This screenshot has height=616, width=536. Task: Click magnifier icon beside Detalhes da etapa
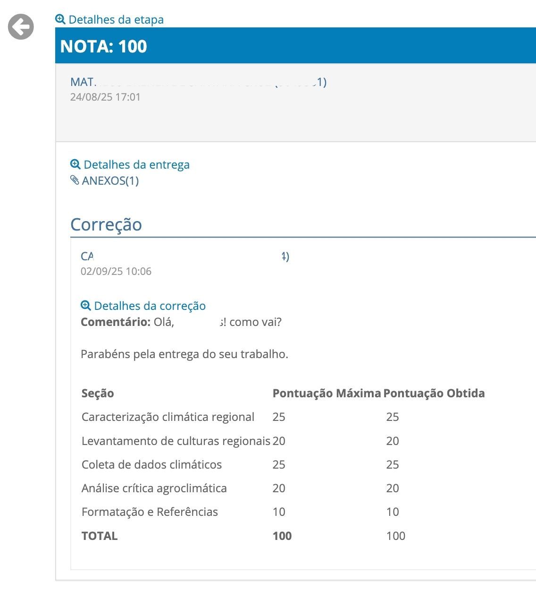click(x=60, y=19)
